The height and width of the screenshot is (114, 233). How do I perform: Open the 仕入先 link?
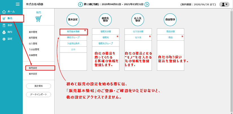[x=138, y=37]
